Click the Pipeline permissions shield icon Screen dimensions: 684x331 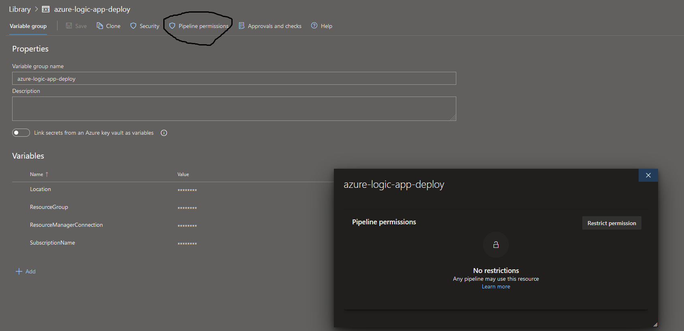point(172,26)
